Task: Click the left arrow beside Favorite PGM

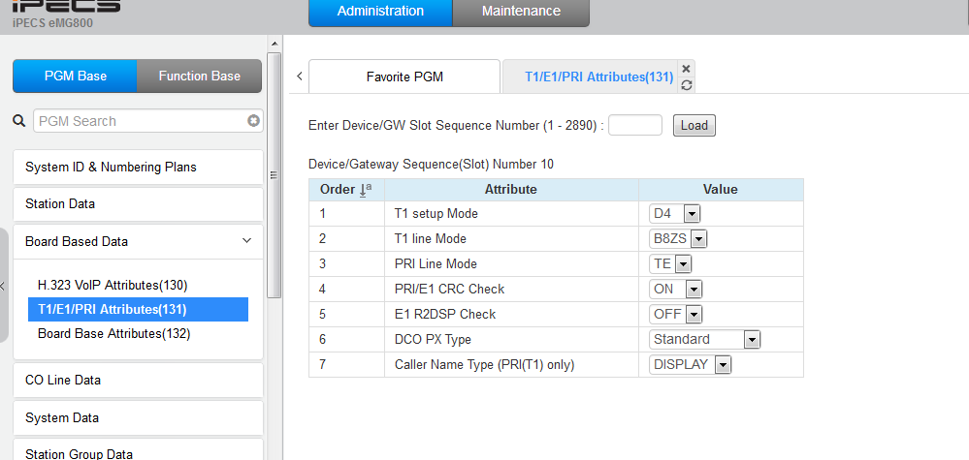Action: tap(299, 76)
